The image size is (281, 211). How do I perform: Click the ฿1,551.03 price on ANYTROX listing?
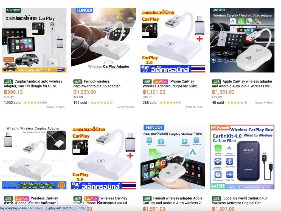click(223, 92)
